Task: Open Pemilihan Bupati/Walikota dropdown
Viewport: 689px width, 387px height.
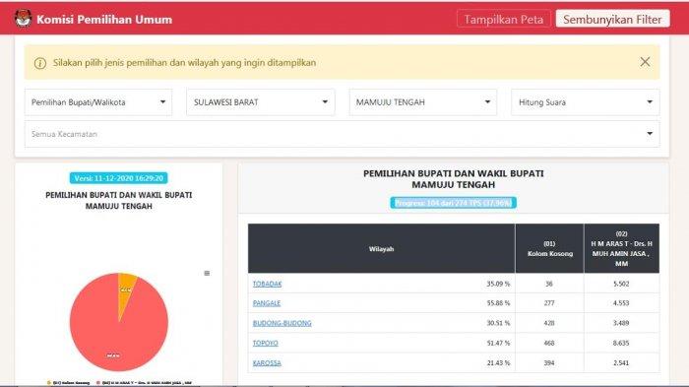Action: tap(98, 102)
